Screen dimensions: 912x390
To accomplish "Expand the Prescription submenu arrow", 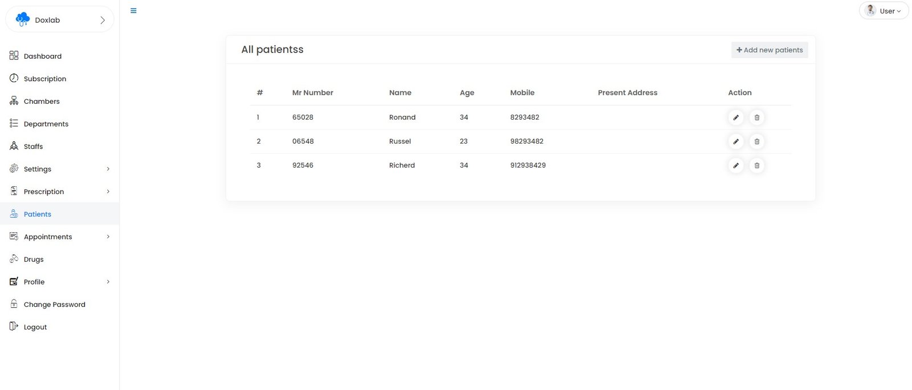I will 108,192.
